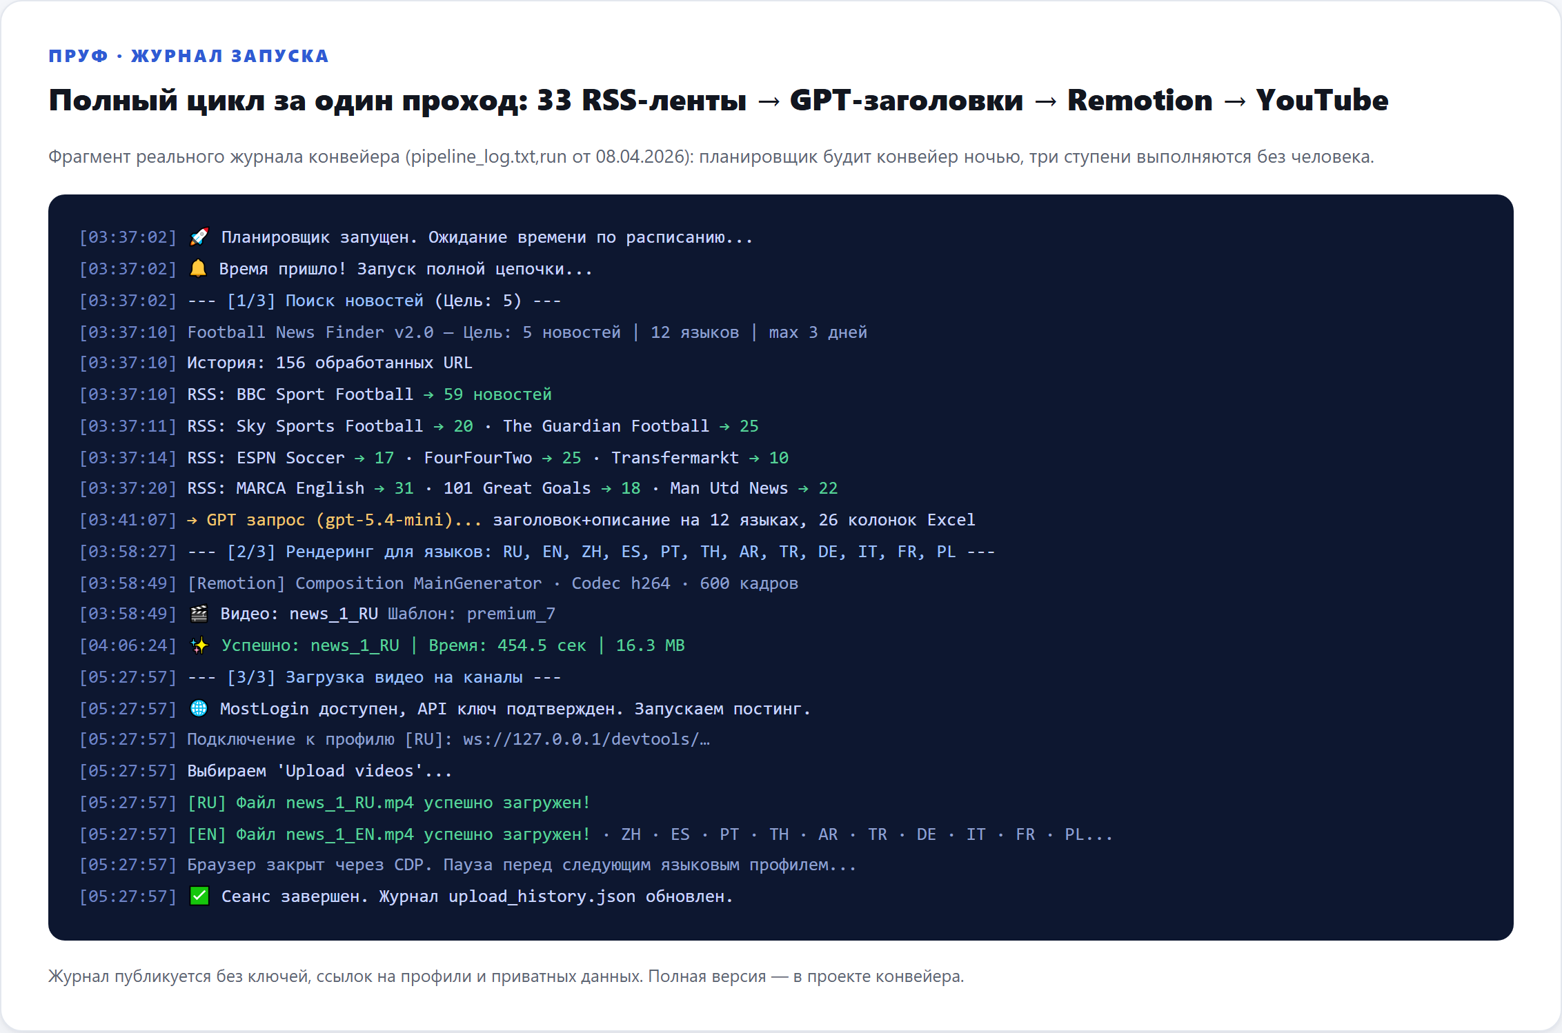Click the heading 'Полный цикл за один проход'
This screenshot has width=1562, height=1033.
[x=718, y=101]
